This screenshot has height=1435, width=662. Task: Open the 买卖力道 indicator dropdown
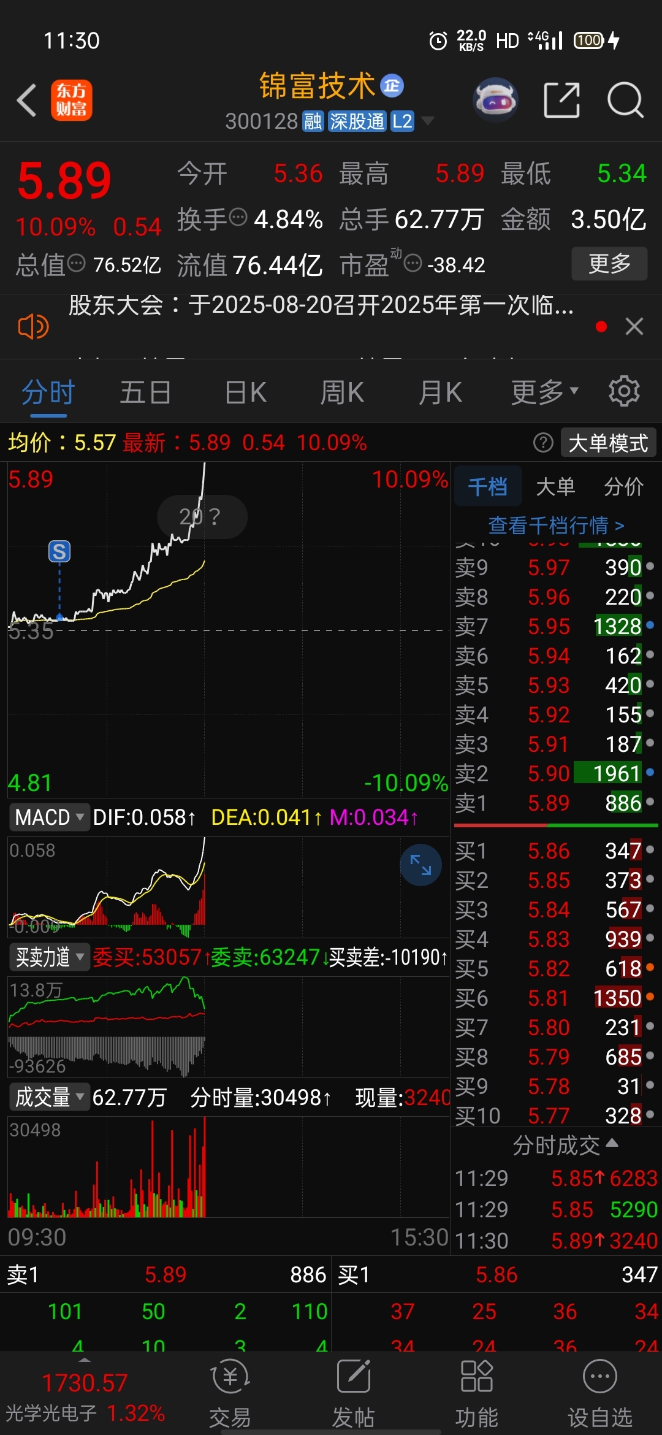click(x=50, y=957)
